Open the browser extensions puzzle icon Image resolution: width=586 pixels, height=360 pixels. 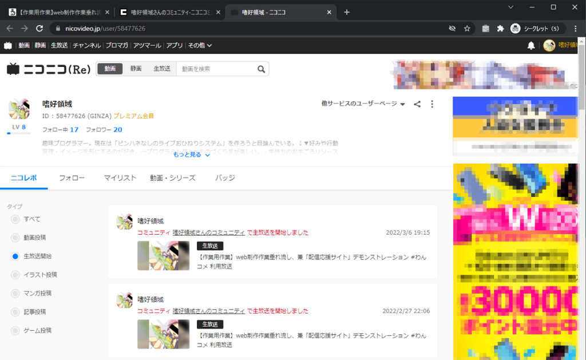pyautogui.click(x=500, y=28)
